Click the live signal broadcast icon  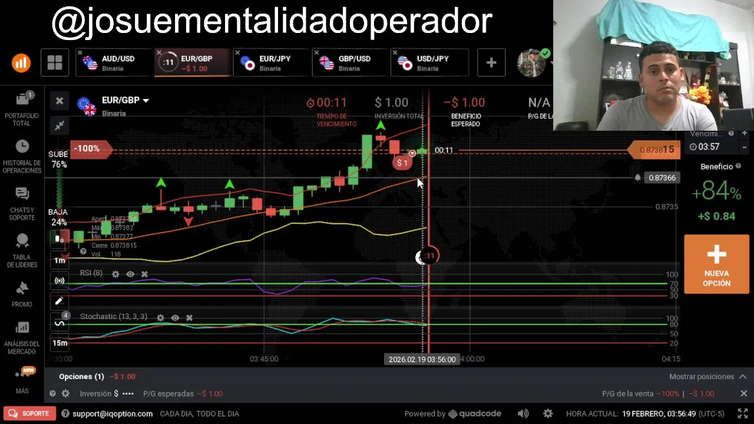[59, 281]
